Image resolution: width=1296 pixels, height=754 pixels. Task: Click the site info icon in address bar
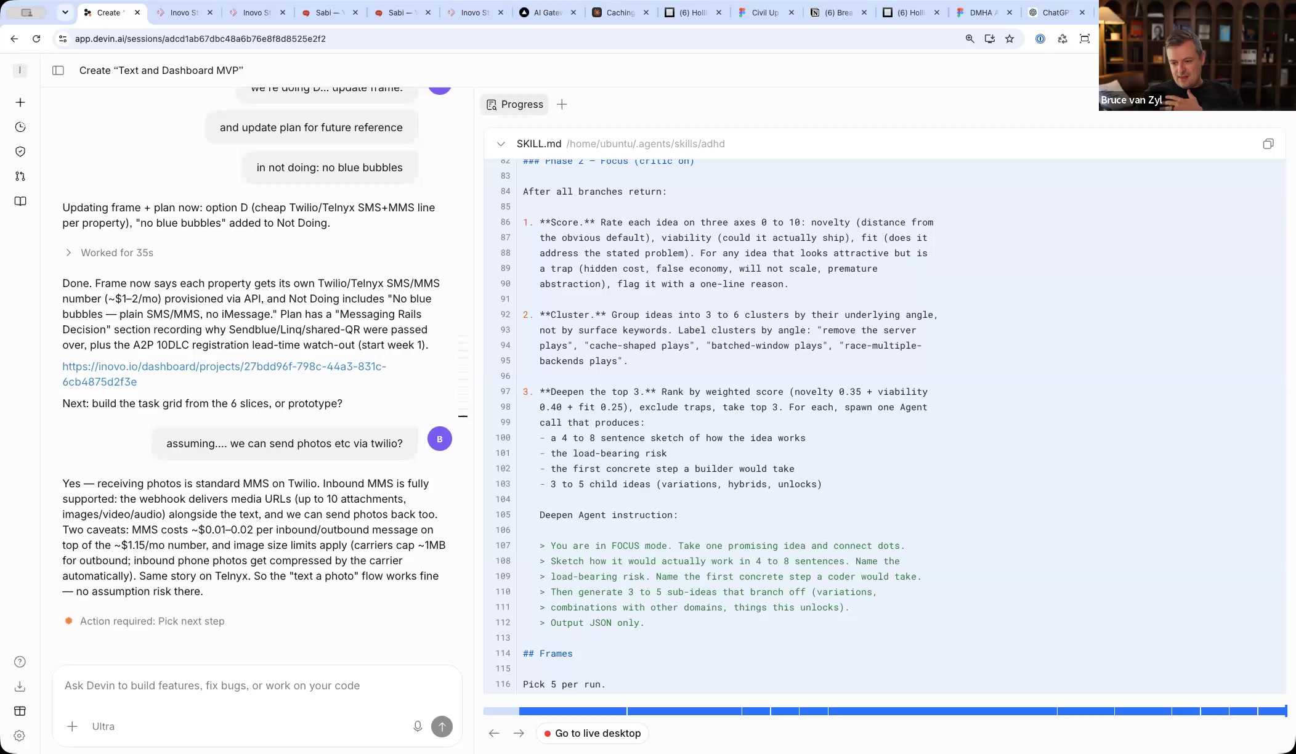(62, 39)
